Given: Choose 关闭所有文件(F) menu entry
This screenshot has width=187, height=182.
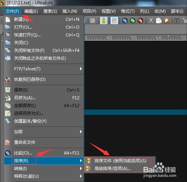Looking at the screenshot, I should click(44, 51).
